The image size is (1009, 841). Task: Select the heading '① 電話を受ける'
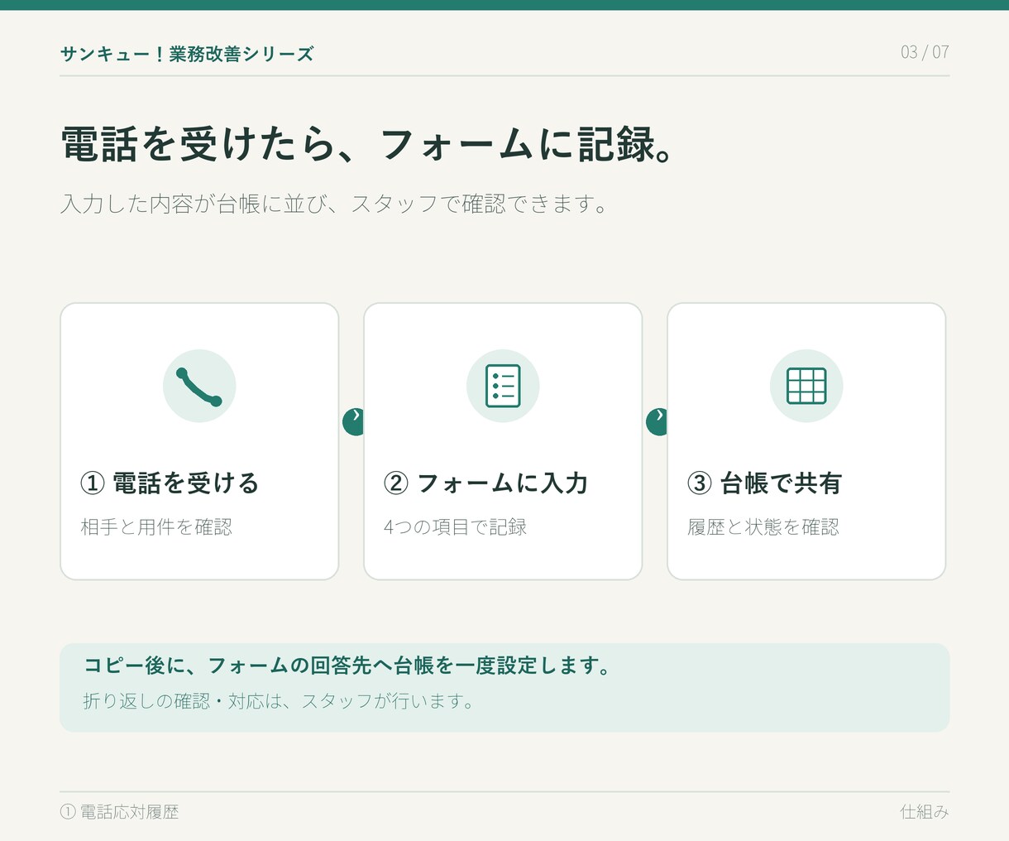170,483
